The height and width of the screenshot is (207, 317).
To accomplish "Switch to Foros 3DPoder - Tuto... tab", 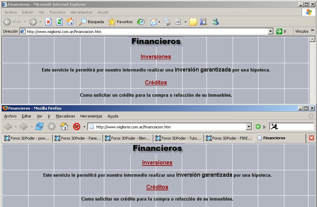I will pyautogui.click(x=178, y=138).
